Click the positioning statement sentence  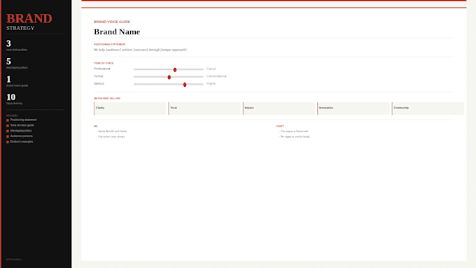point(141,50)
